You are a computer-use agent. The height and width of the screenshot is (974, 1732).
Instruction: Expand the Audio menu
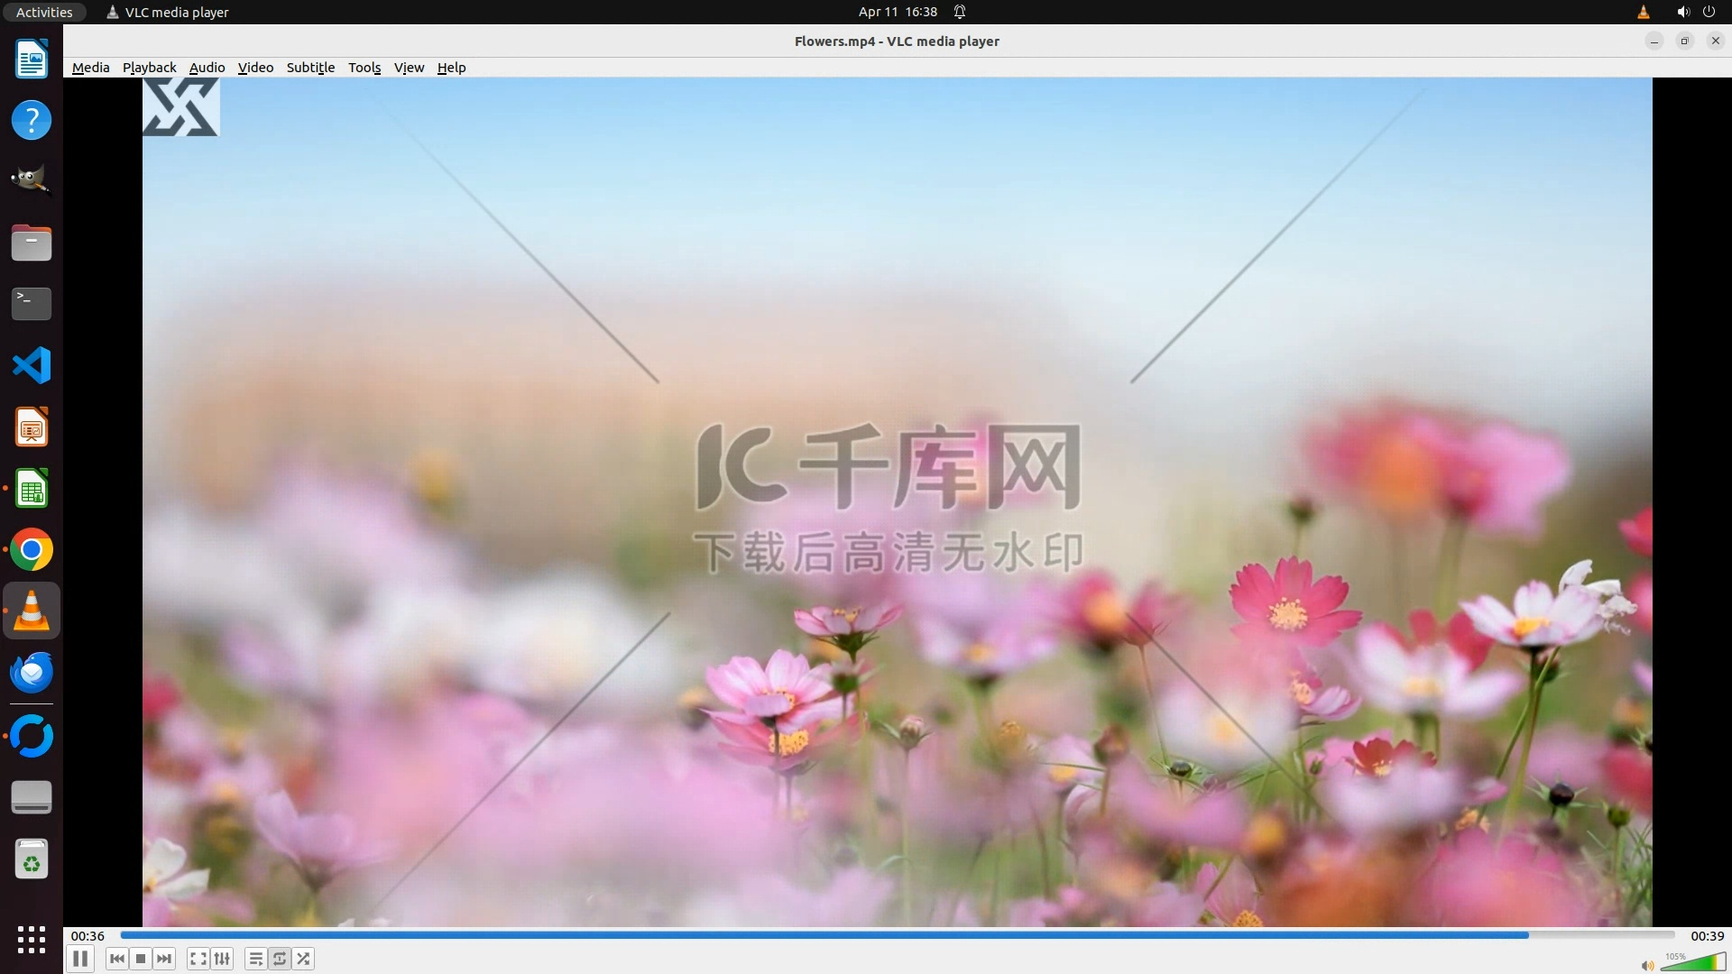click(207, 68)
